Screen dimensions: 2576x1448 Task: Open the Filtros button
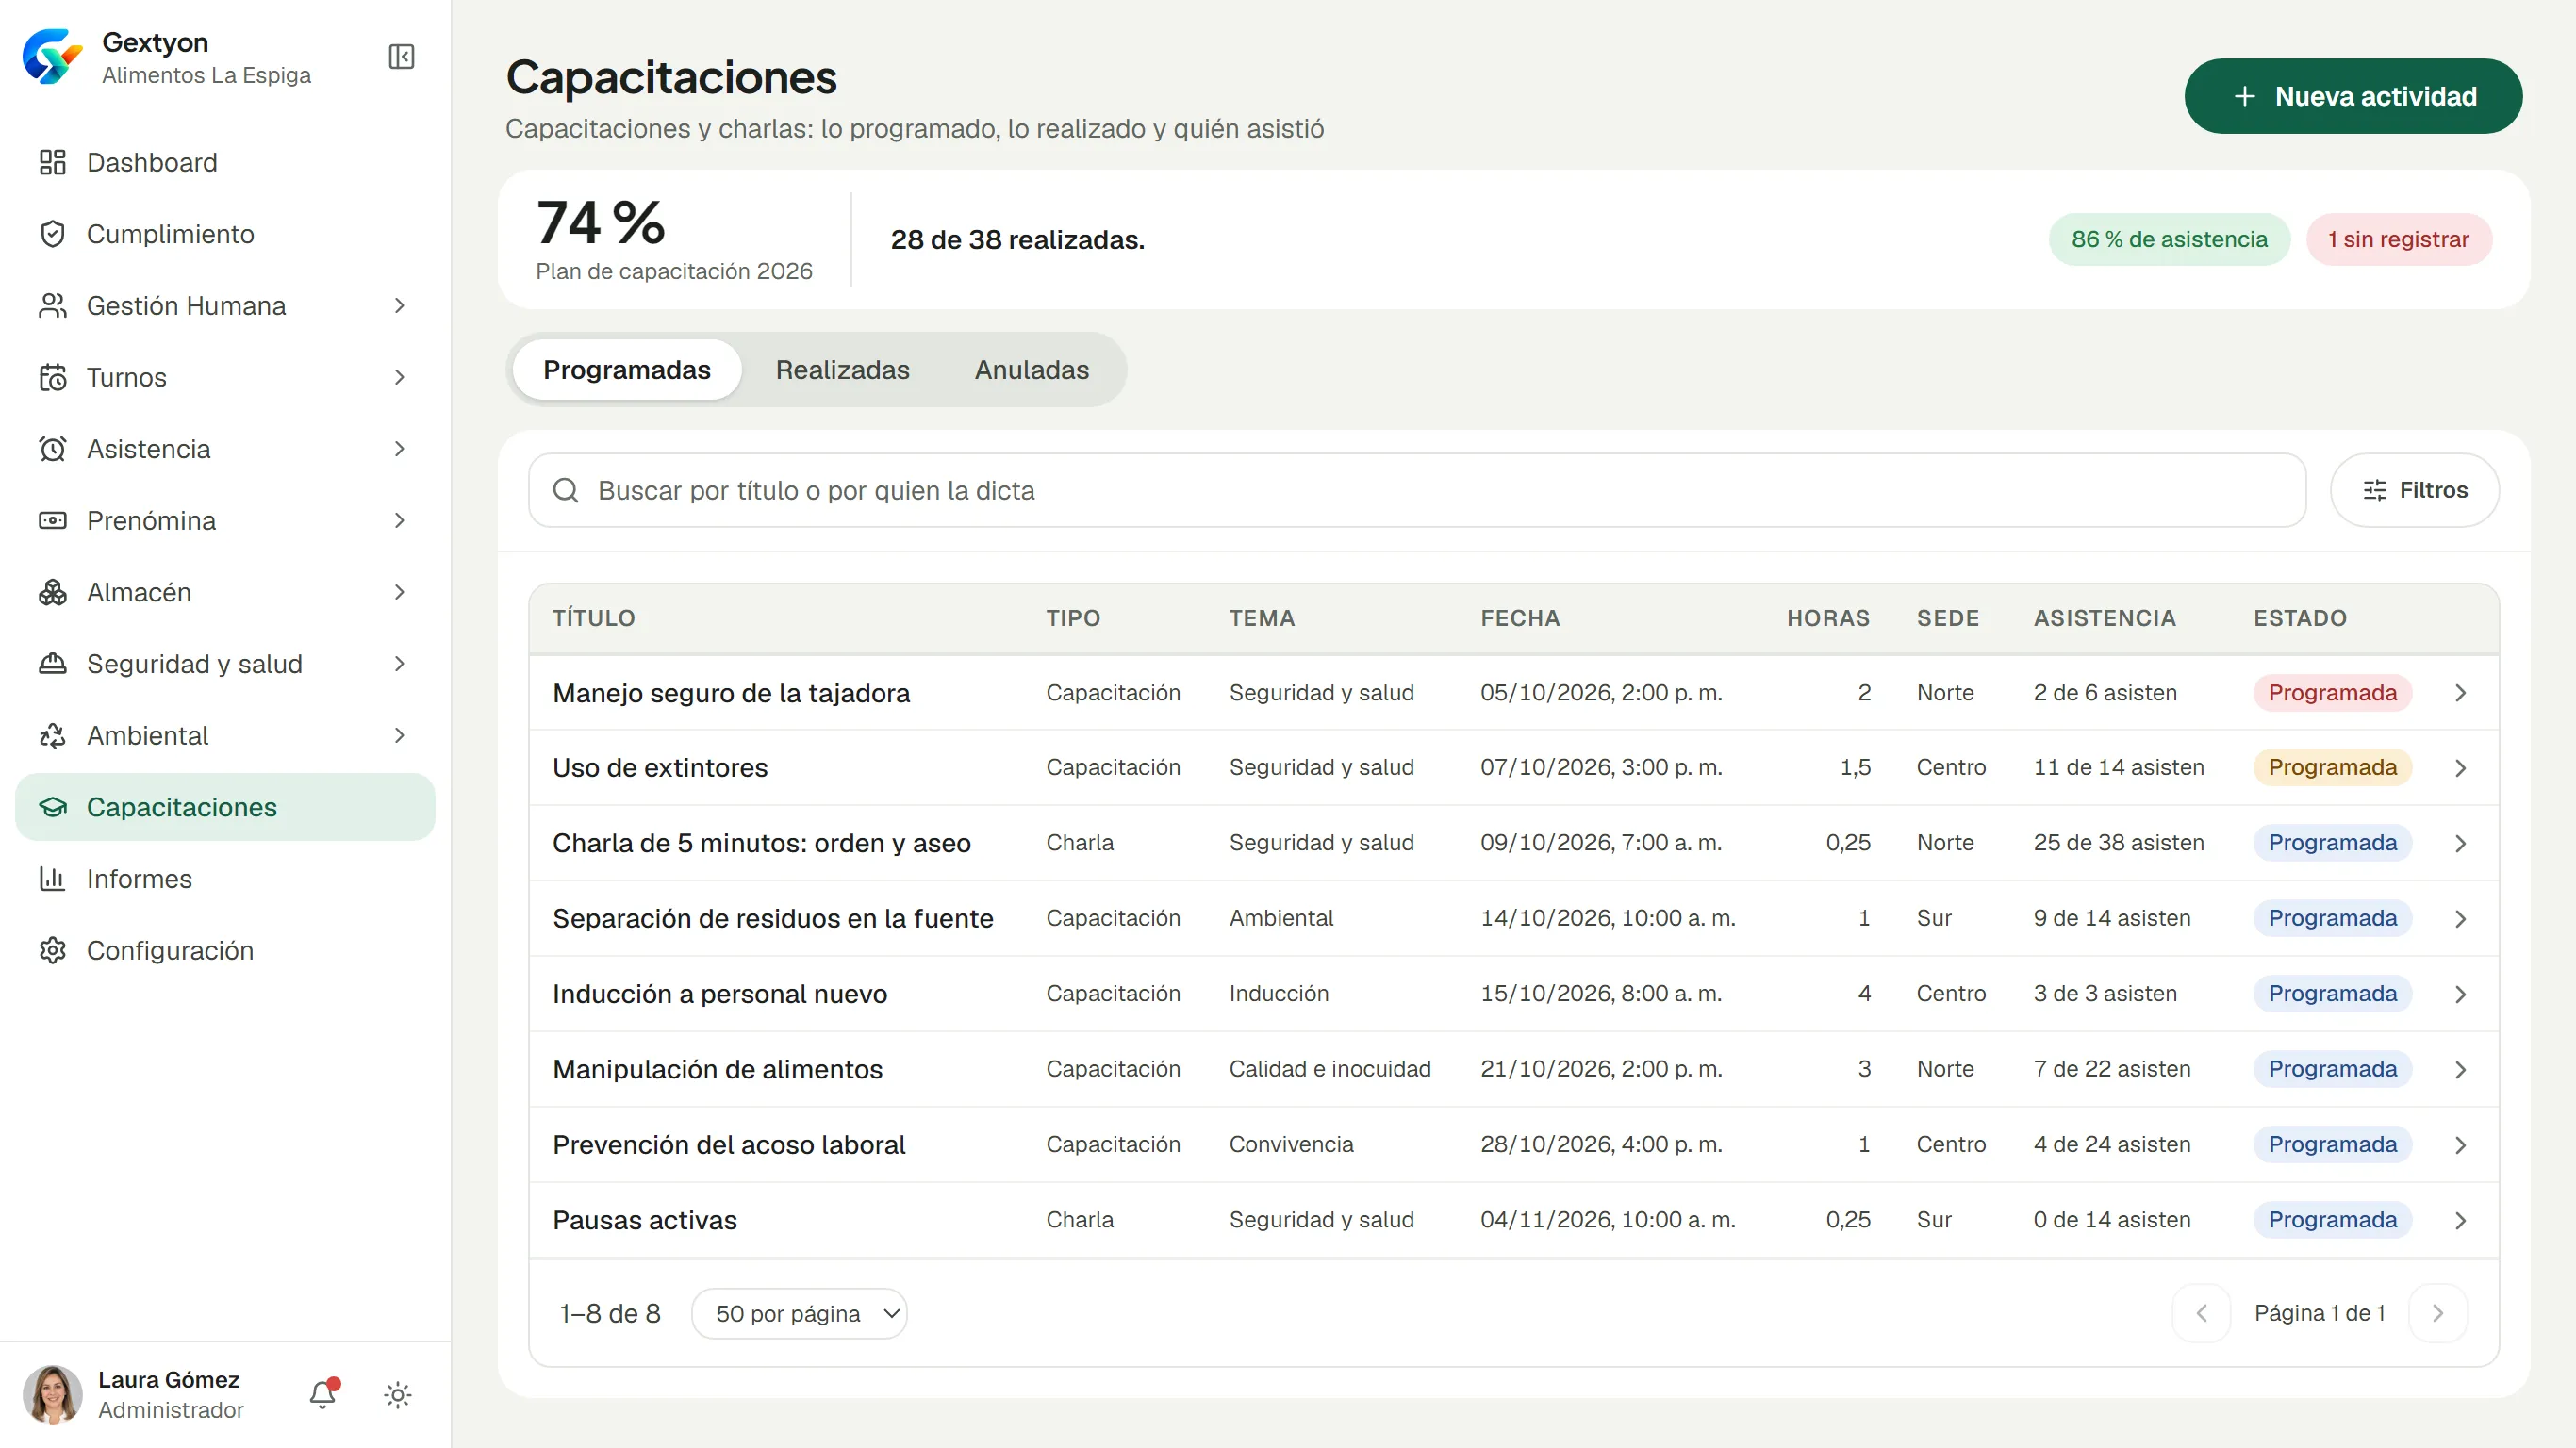[x=2414, y=490]
